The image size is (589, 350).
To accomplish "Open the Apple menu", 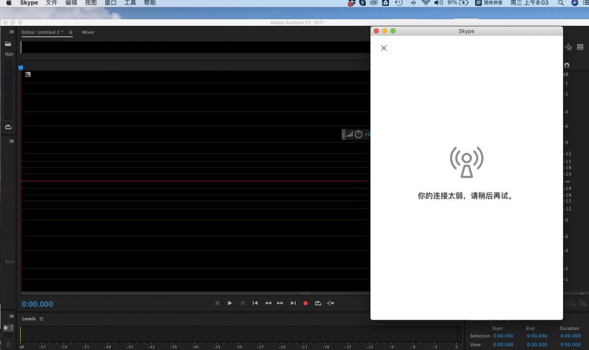I will pyautogui.click(x=9, y=3).
